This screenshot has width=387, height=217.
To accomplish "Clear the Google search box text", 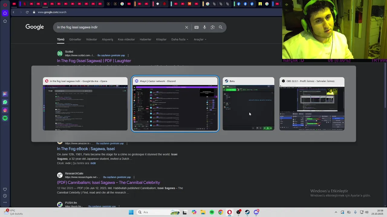I will click(x=187, y=27).
